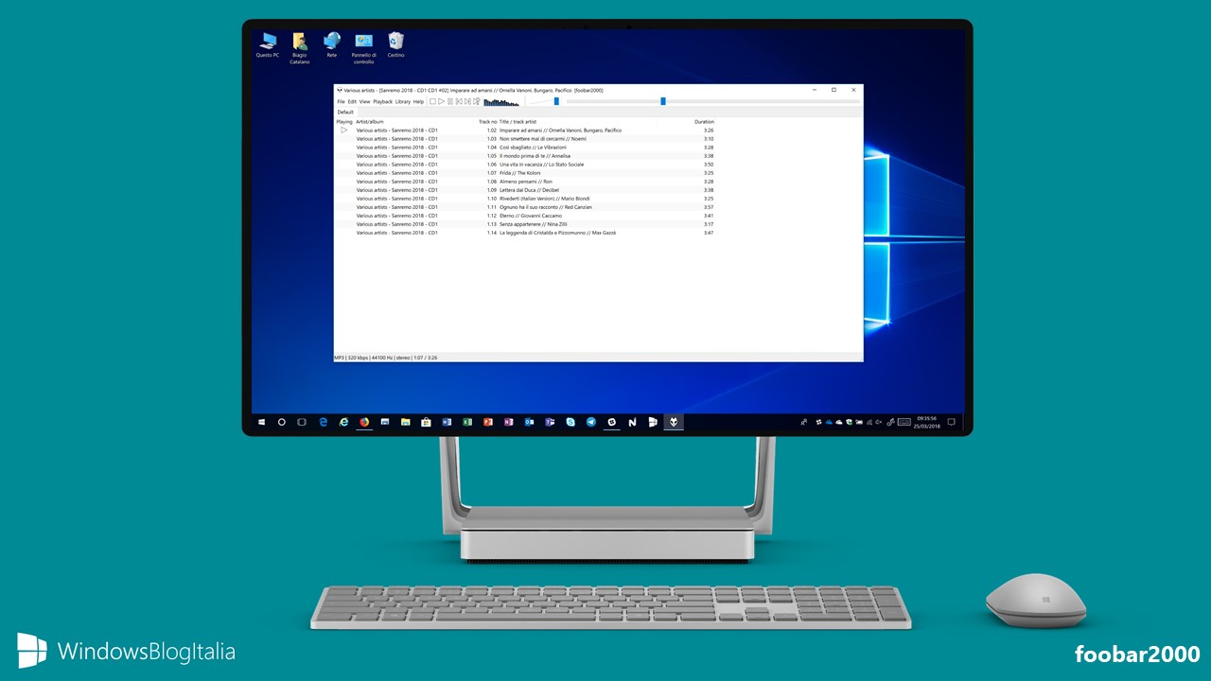Select track 'Almeno pensami // Ron'
The height and width of the screenshot is (681, 1211).
tap(525, 182)
